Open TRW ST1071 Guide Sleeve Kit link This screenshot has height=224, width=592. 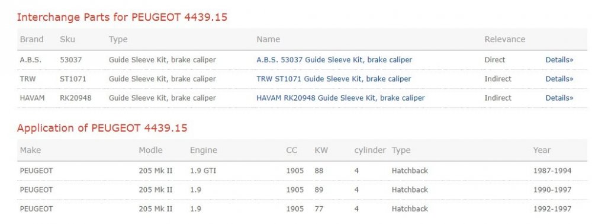(x=334, y=79)
